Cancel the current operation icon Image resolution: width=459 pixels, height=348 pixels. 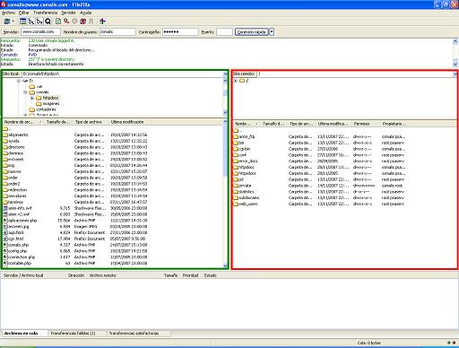pyautogui.click(x=74, y=22)
